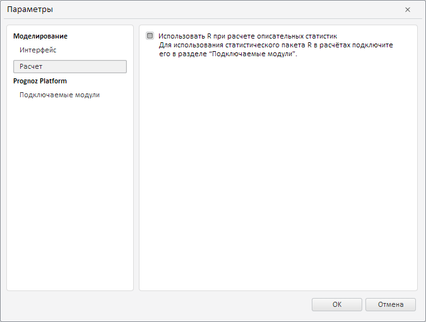This screenshot has width=426, height=322.
Task: Click the Моделирование group header
Action: click(x=40, y=37)
